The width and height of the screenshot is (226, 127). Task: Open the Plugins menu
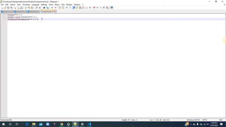[69, 5]
